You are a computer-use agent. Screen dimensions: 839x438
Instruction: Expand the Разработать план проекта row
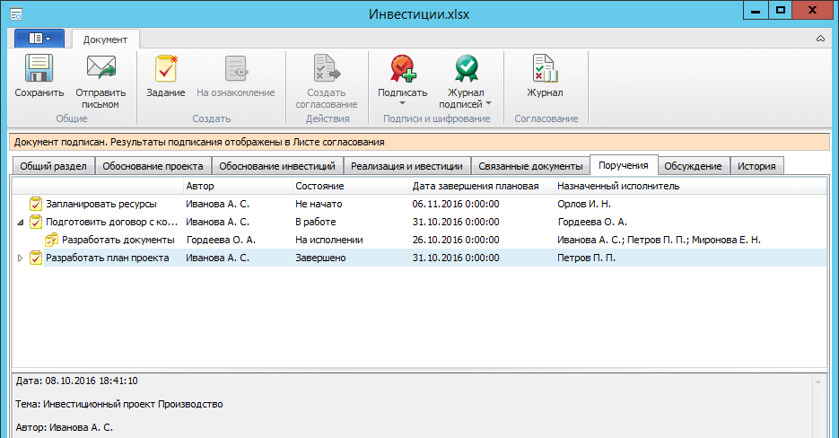(x=21, y=258)
